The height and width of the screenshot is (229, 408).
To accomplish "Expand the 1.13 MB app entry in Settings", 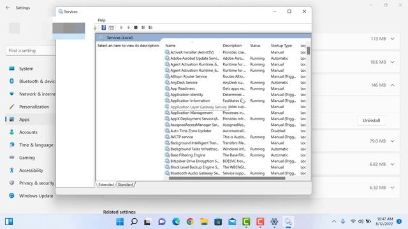I will [x=393, y=39].
